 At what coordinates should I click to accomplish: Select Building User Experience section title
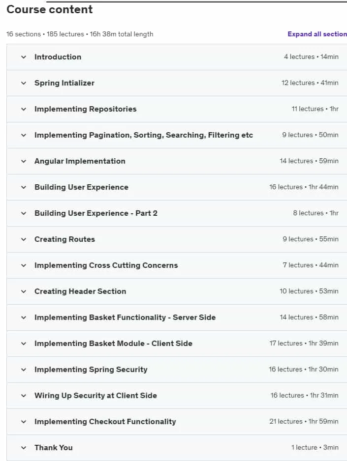pyautogui.click(x=82, y=187)
